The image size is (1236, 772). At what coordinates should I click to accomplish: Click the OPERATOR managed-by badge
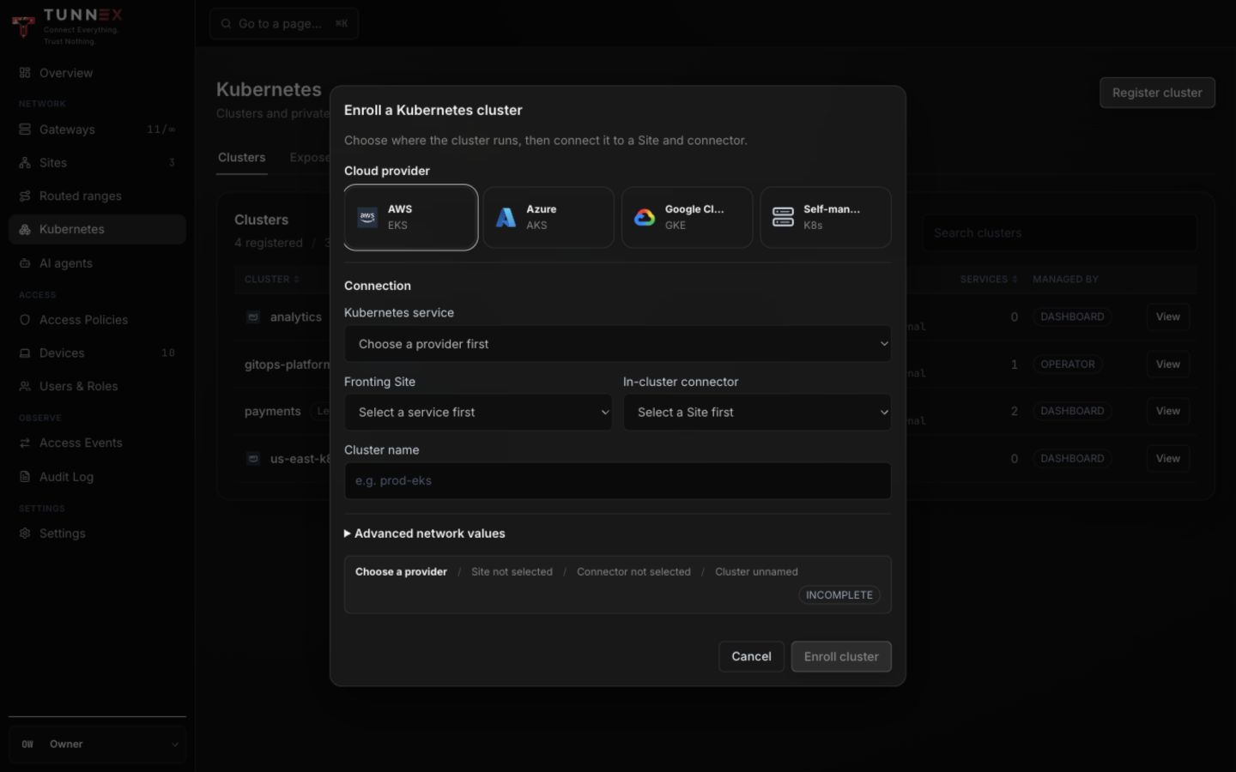click(x=1068, y=365)
